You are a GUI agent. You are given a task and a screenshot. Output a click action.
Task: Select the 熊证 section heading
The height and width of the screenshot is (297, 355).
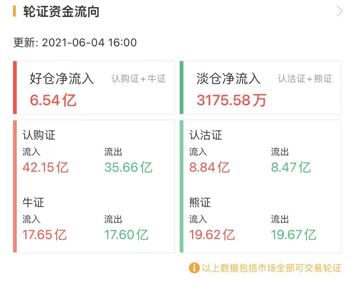pos(200,202)
